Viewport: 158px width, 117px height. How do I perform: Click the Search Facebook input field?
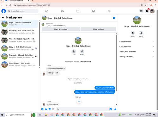[x=23, y=11]
